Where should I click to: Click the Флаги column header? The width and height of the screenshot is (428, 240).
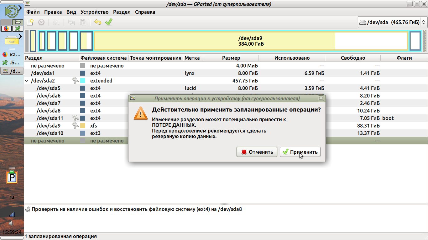[404, 58]
